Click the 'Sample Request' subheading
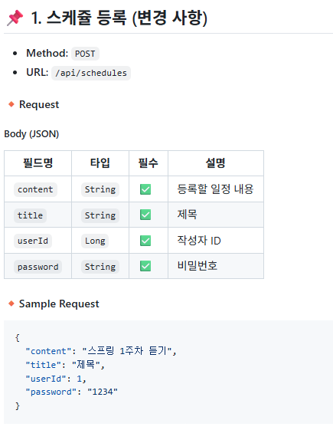 59,304
